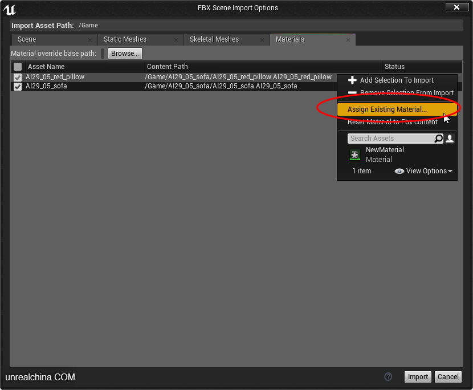Toggle the AI29_05_red_pillow checkbox
The height and width of the screenshot is (390, 473).
tap(18, 77)
